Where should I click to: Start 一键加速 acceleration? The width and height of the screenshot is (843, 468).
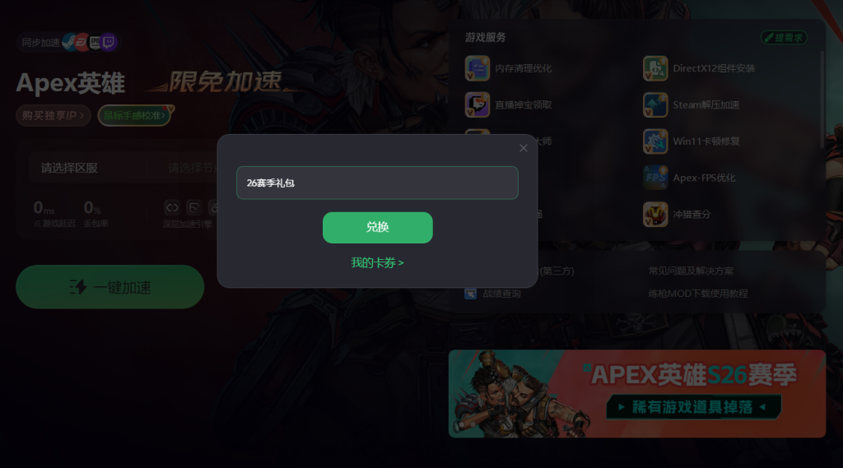109,287
